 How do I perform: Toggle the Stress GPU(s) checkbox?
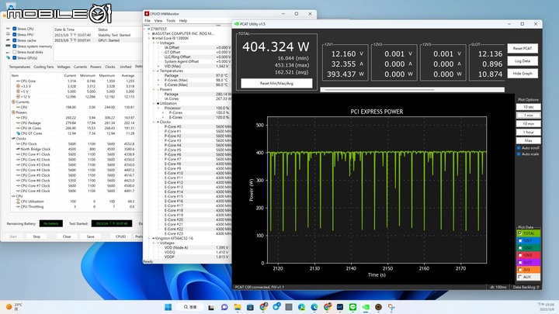click(15, 57)
